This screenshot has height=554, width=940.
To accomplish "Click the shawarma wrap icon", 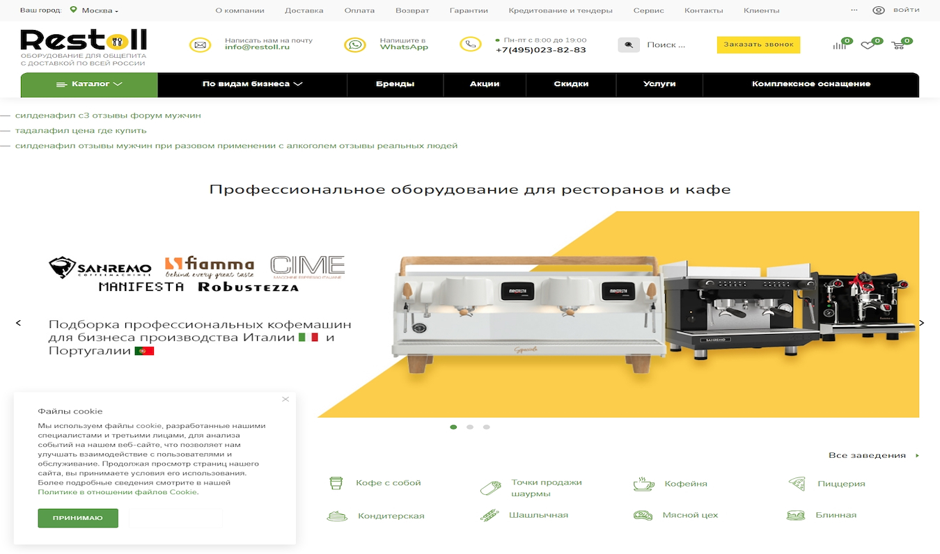I will point(491,488).
